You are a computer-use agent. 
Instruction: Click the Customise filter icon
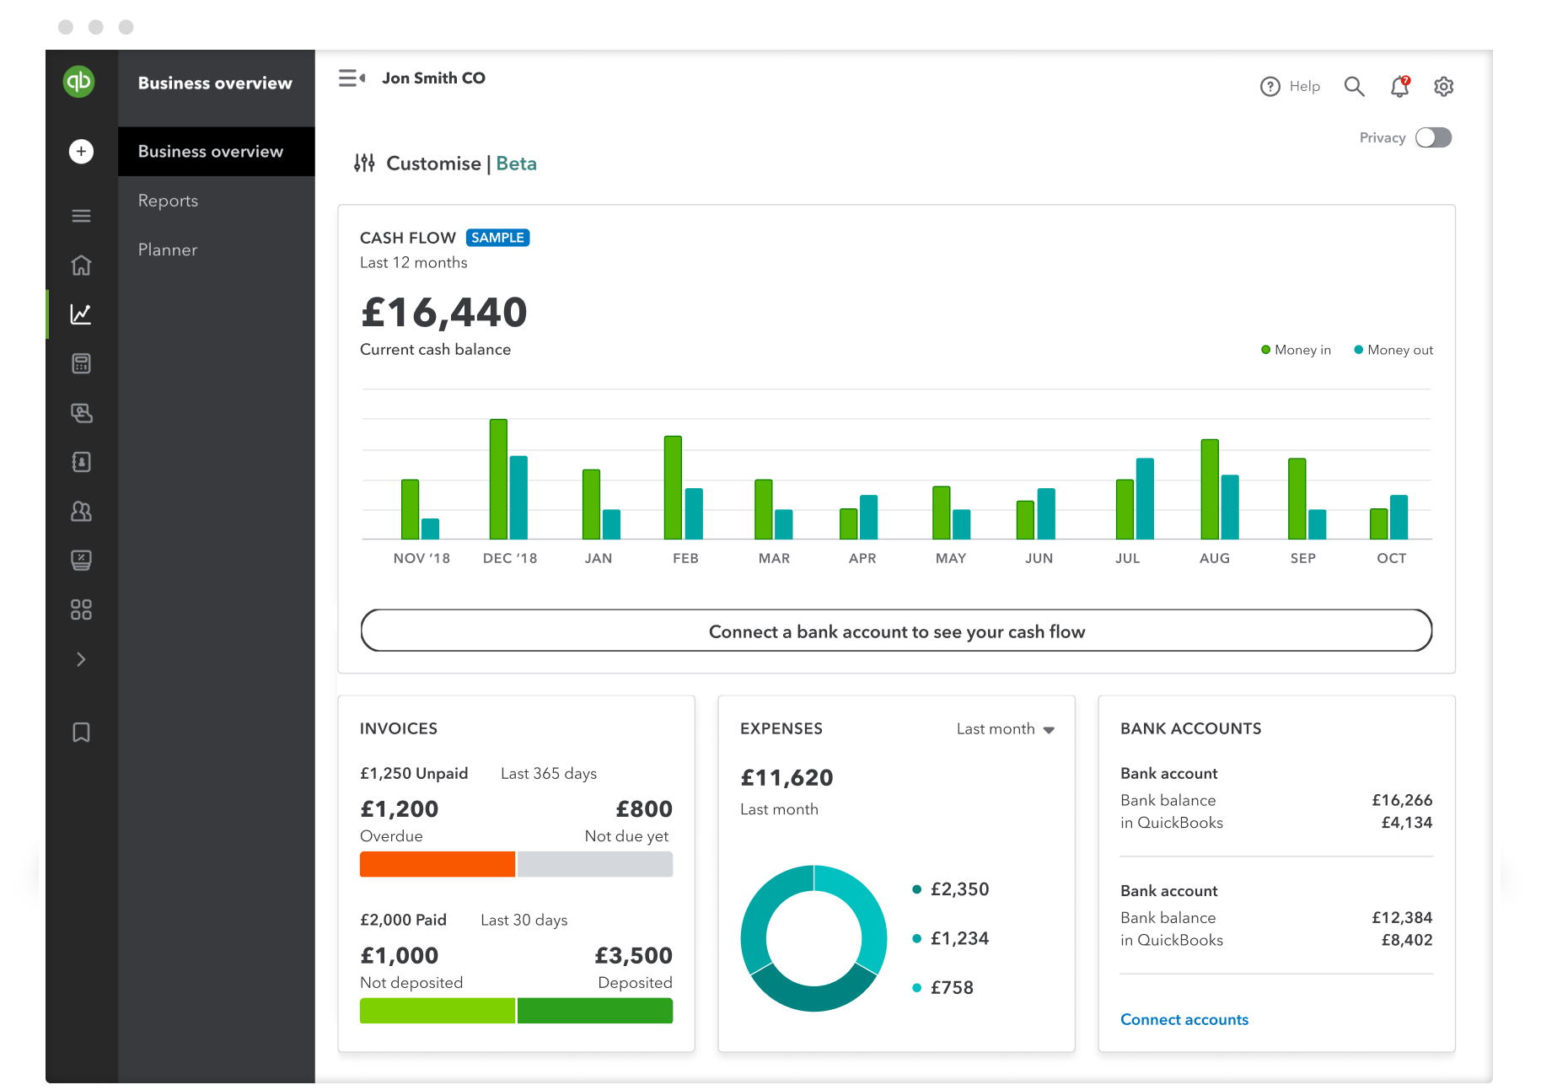click(x=363, y=163)
